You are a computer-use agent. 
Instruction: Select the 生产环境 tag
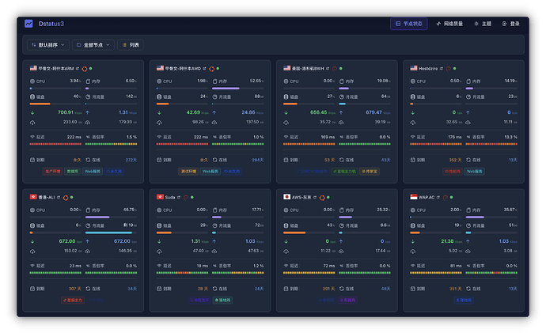tap(52, 171)
